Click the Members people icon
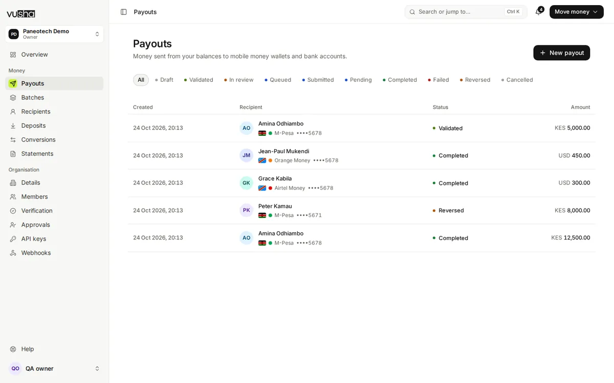Viewport: 614px width, 383px height. pyautogui.click(x=13, y=197)
